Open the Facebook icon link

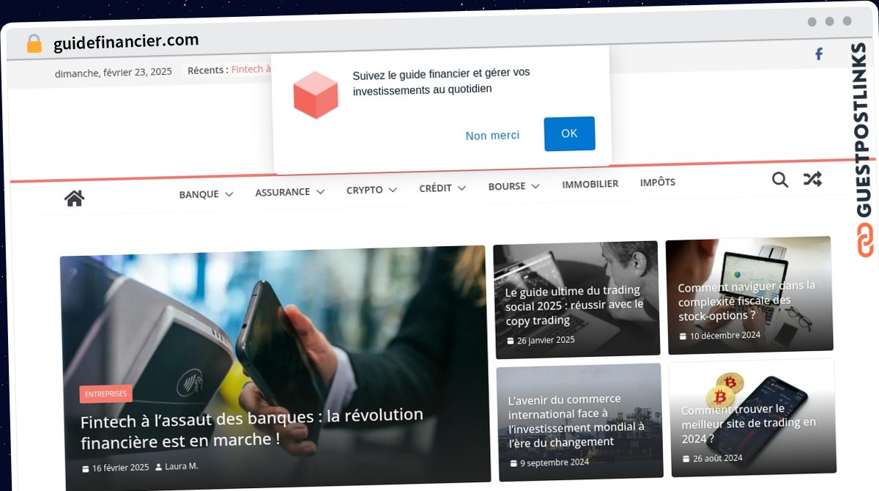pyautogui.click(x=819, y=53)
